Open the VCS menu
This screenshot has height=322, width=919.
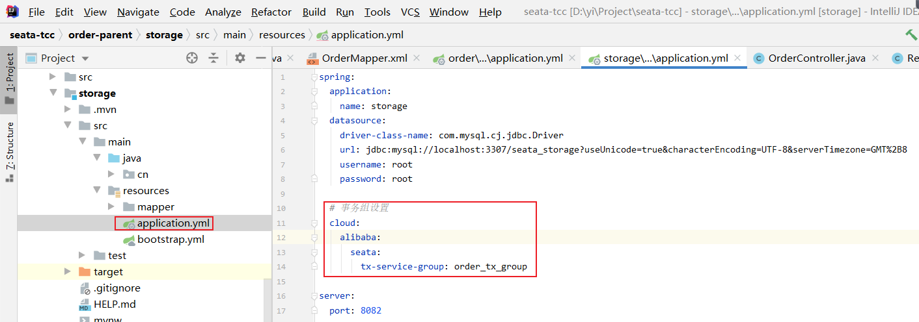point(410,12)
